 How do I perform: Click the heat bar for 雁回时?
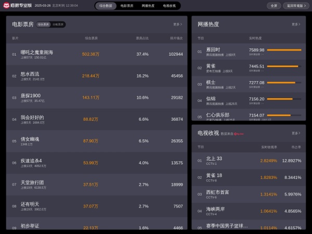(284, 50)
